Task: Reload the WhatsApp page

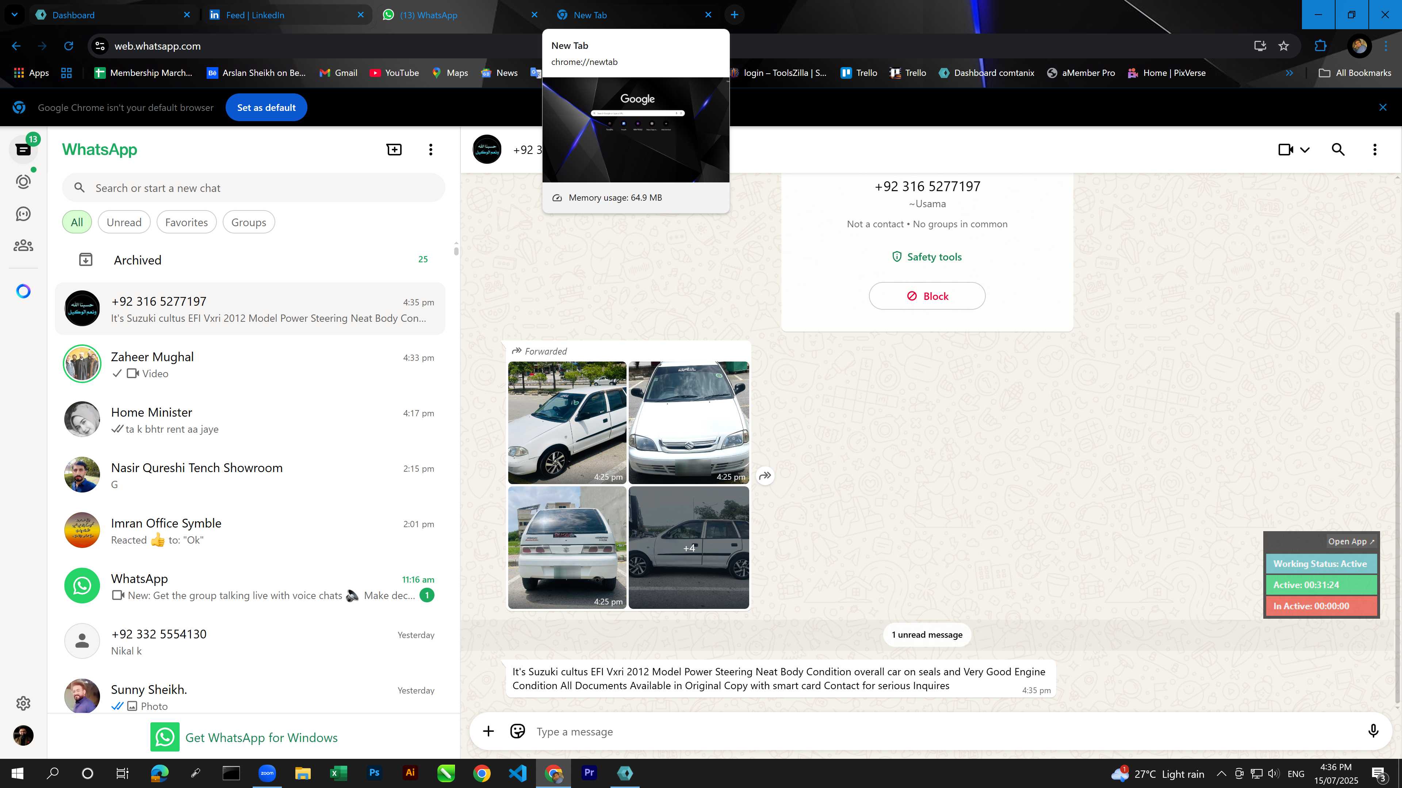Action: click(x=69, y=46)
